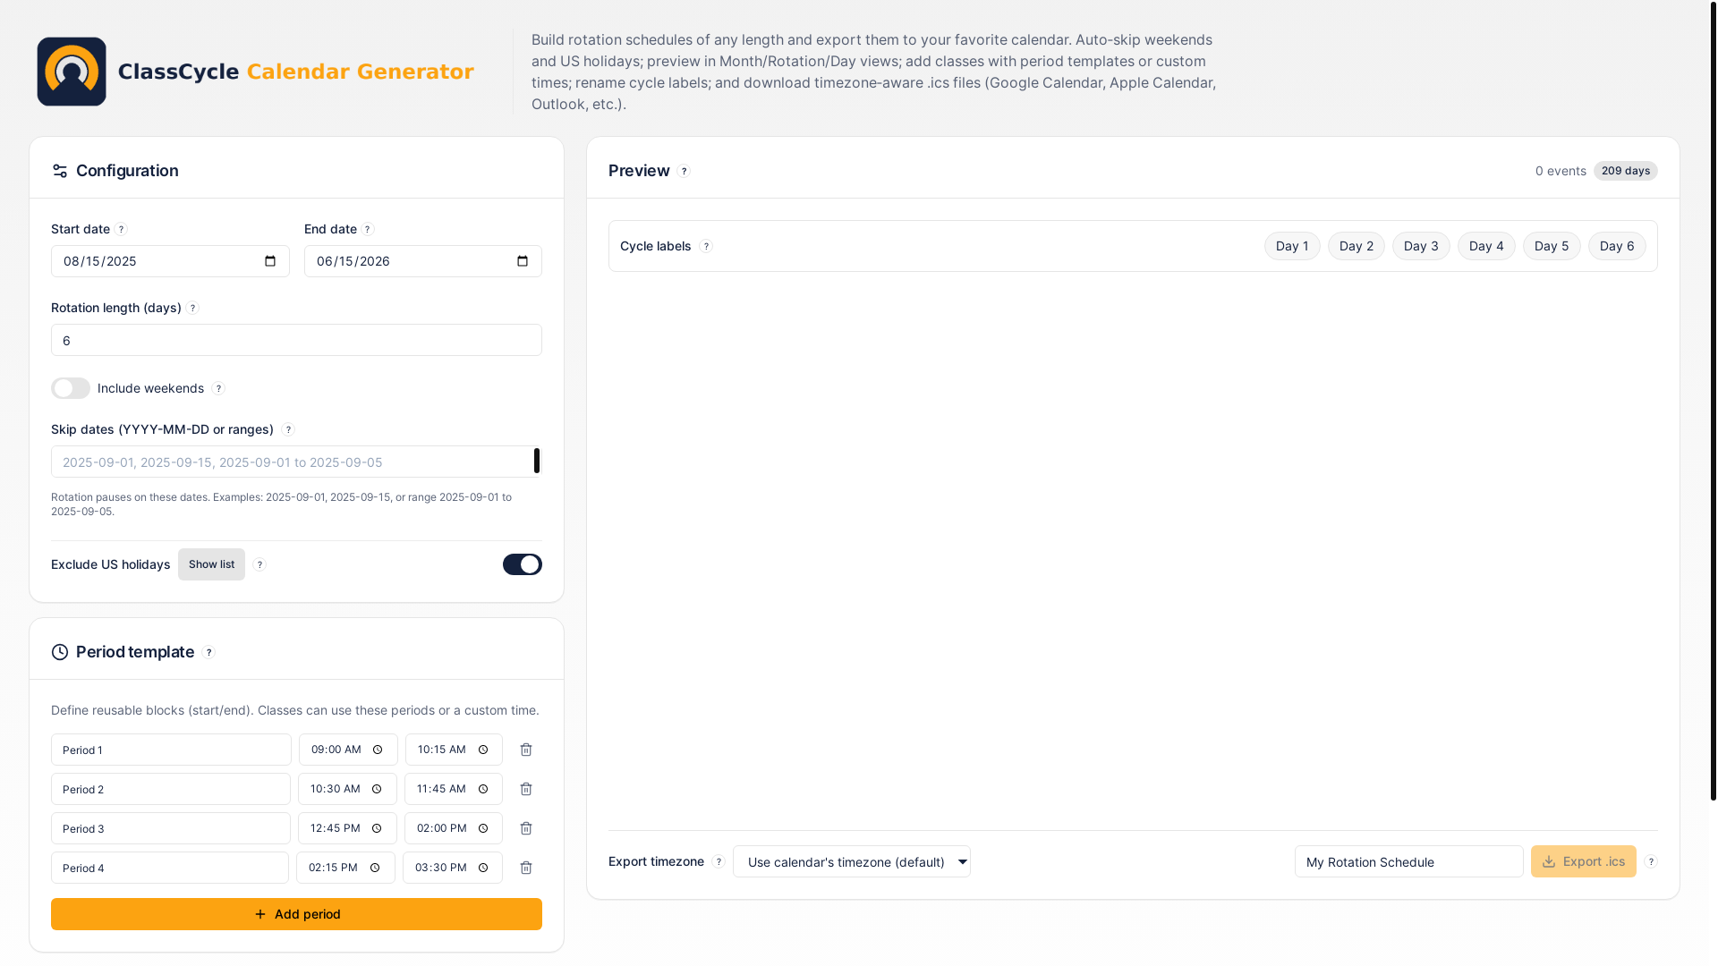
Task: Click the Include weekends help icon
Action: pos(218,389)
